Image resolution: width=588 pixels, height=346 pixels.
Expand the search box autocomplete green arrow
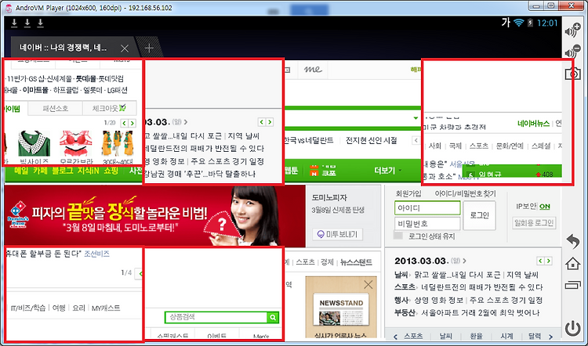pos(416,118)
